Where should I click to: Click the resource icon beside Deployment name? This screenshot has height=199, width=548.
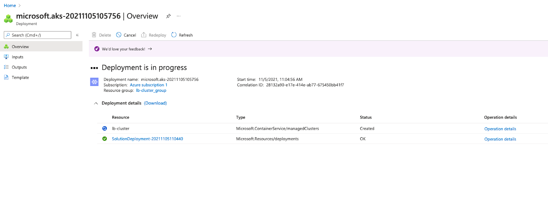[x=95, y=82]
